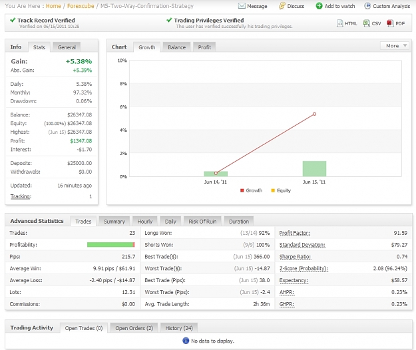416x350 pixels.
Task: Click the blue info icon beside No data
Action: (186, 341)
